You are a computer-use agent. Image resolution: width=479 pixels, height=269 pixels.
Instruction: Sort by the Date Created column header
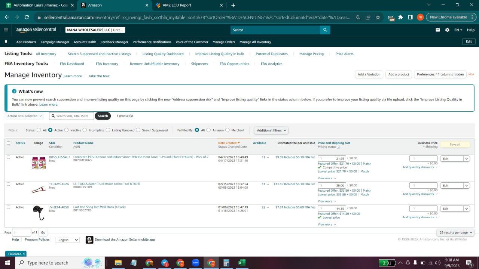pyautogui.click(x=229, y=143)
